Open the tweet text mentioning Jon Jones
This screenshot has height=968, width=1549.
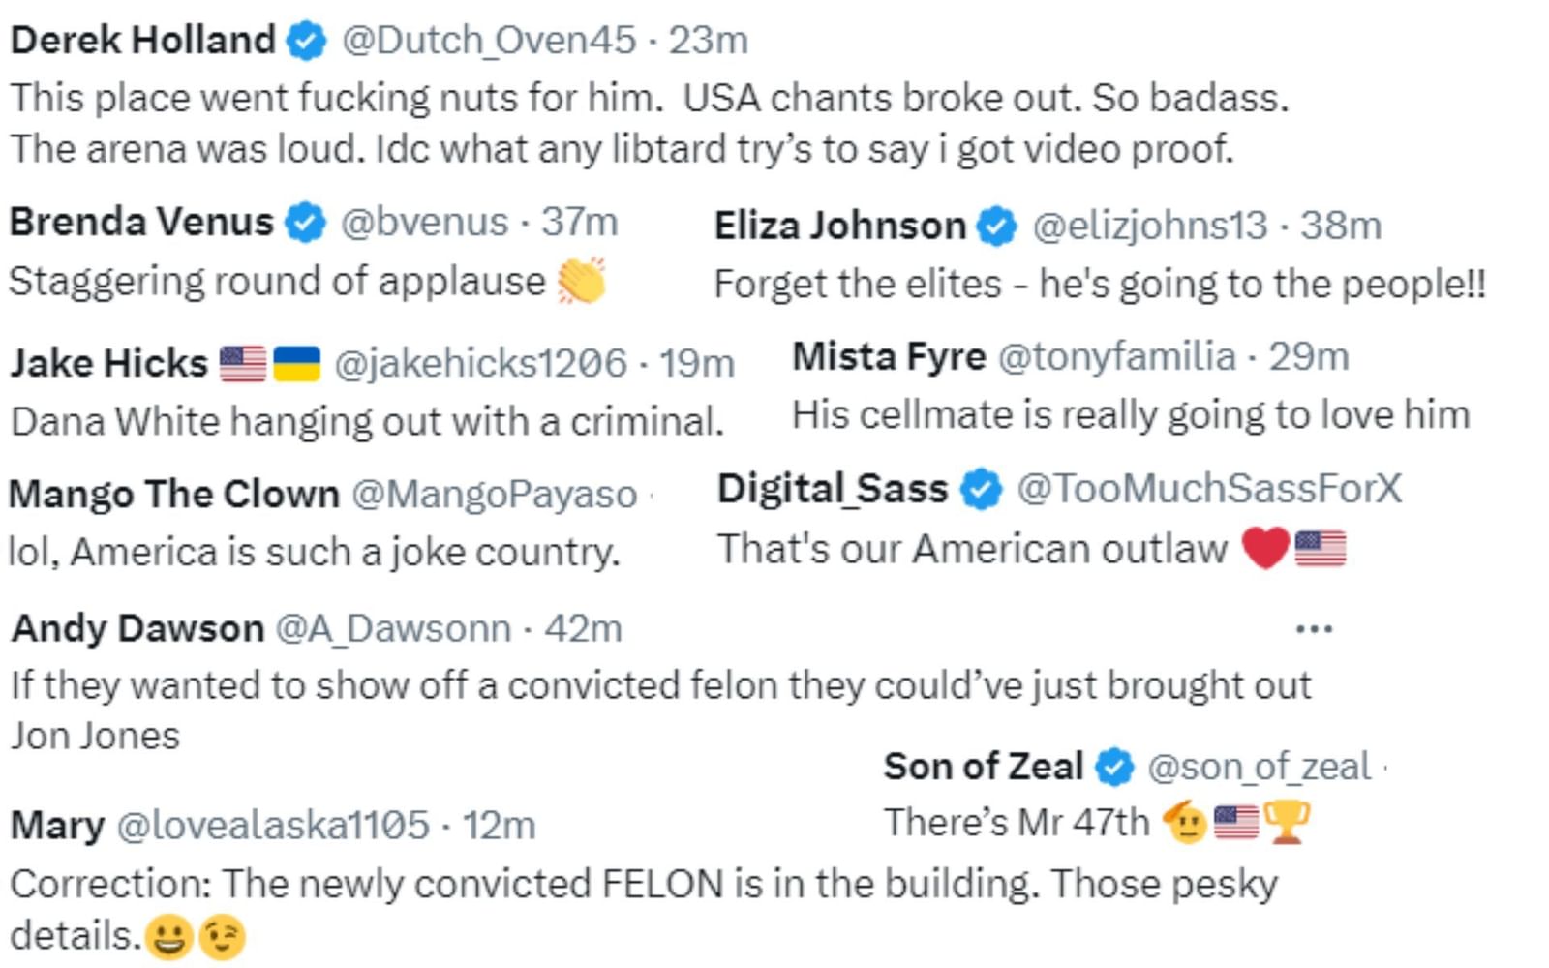660,685
